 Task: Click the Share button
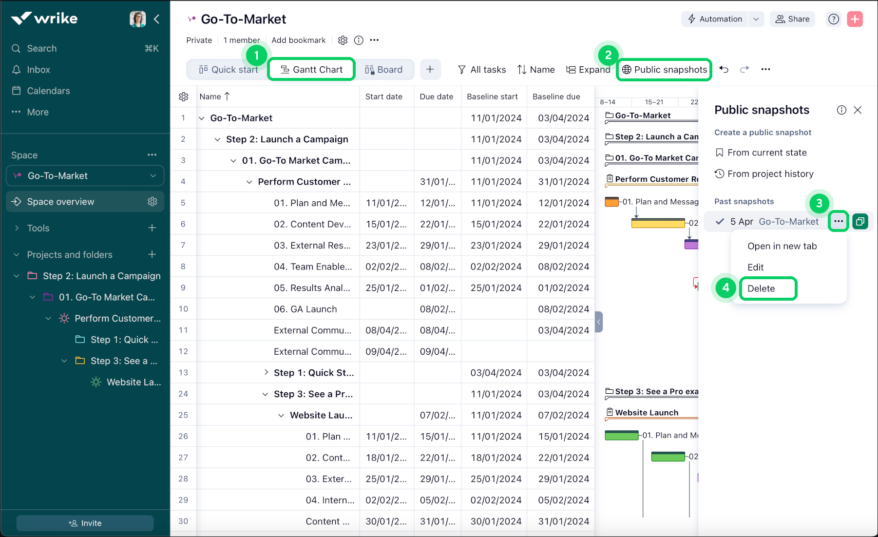coord(792,19)
